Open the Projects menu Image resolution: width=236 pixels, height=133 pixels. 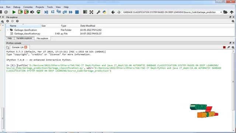(x=40, y=7)
